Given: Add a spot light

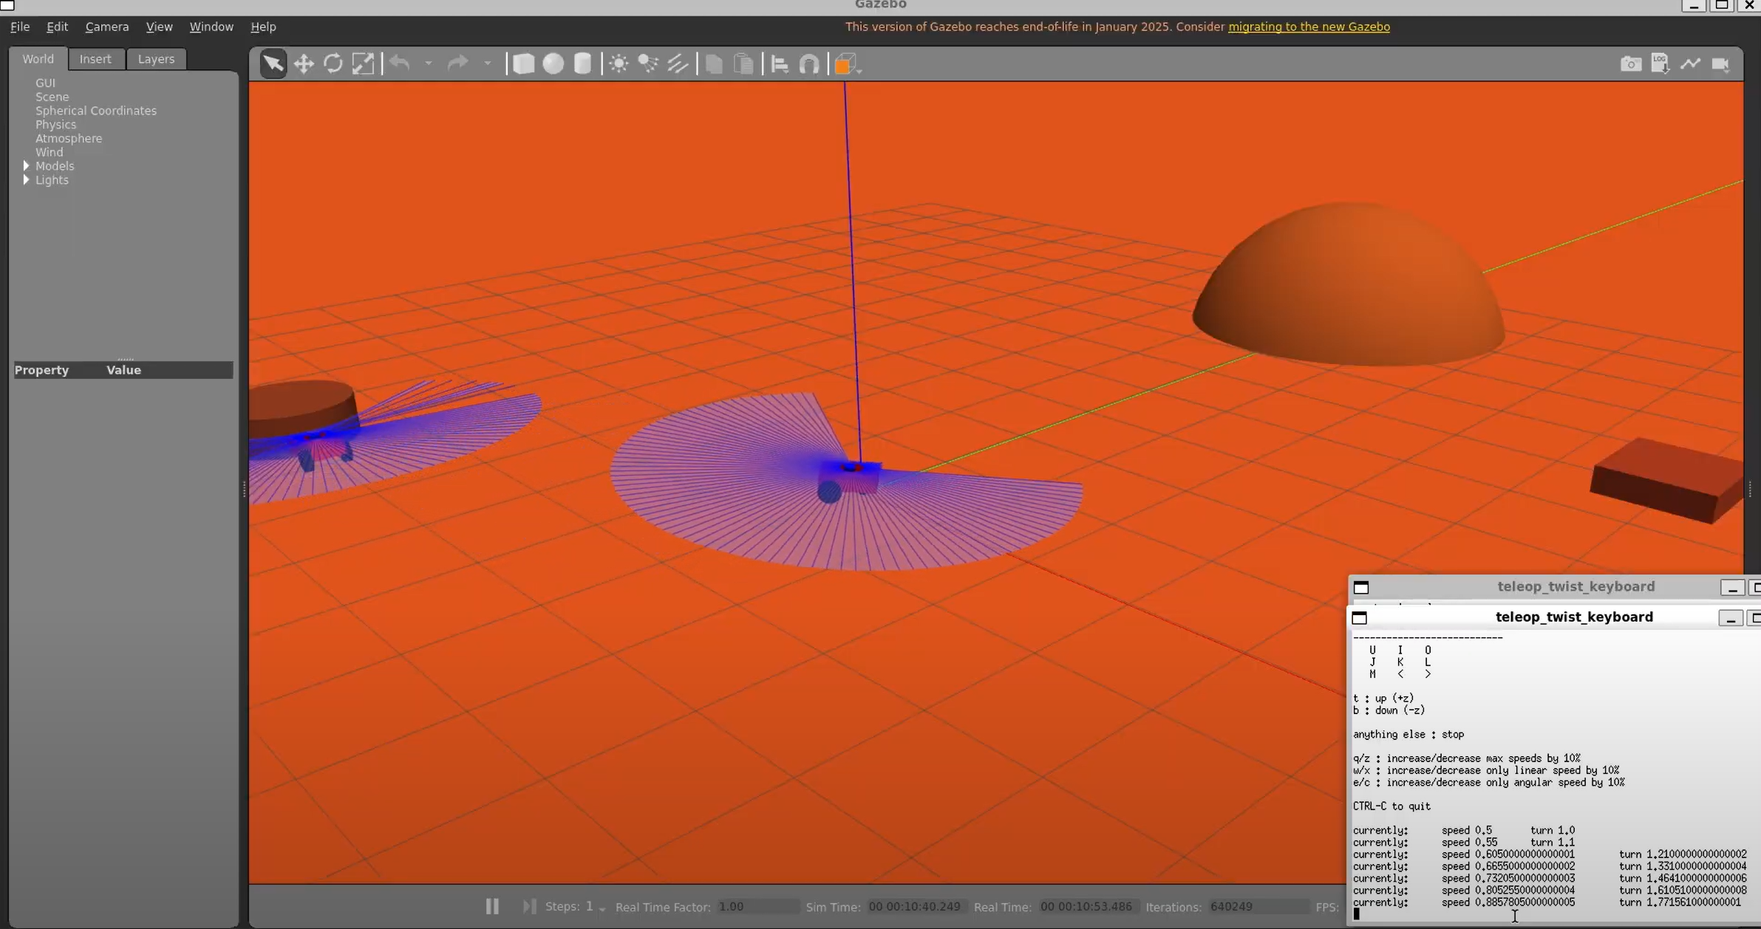Looking at the screenshot, I should [648, 64].
